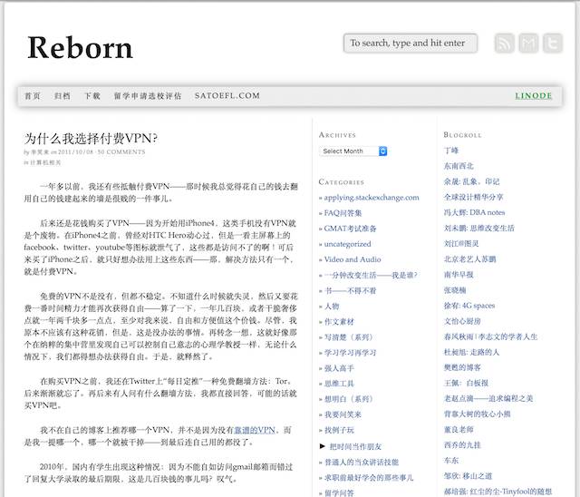Screen dimensions: 580x497
Task: Go to 首页 in navigation bar
Action: [33, 95]
